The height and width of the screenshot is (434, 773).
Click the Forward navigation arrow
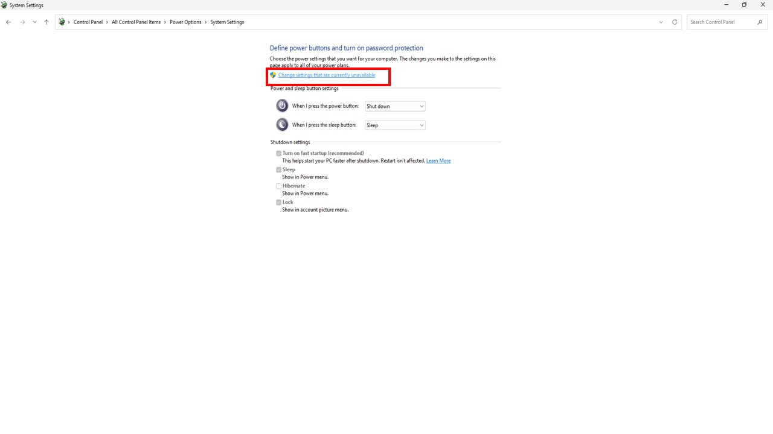click(x=22, y=22)
